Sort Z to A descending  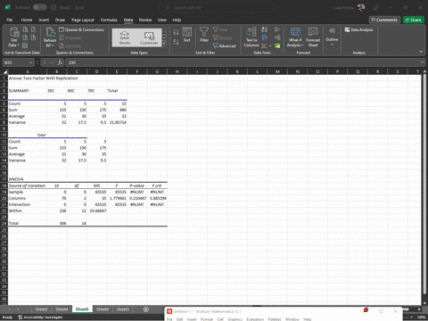click(176, 42)
